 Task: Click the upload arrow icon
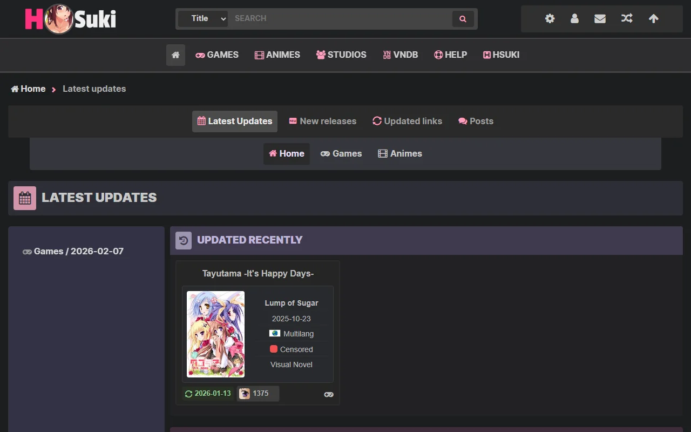click(653, 18)
